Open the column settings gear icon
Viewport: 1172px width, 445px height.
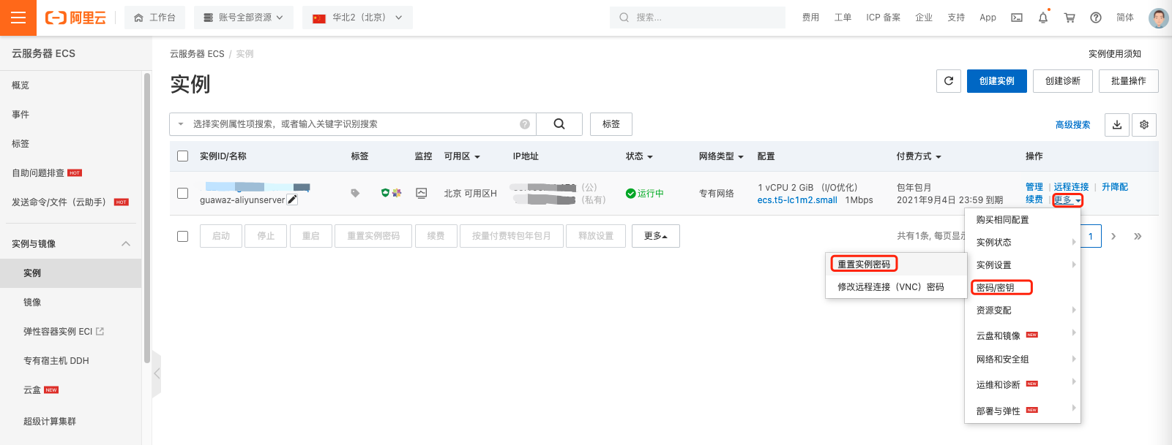click(1144, 124)
